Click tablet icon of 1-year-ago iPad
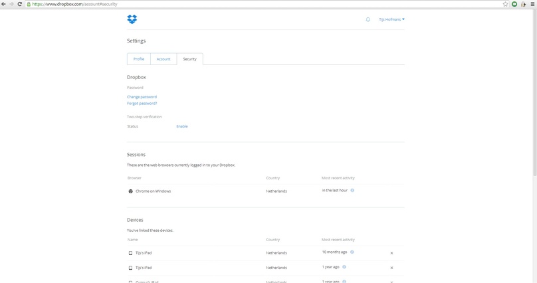537x283 pixels. point(130,268)
